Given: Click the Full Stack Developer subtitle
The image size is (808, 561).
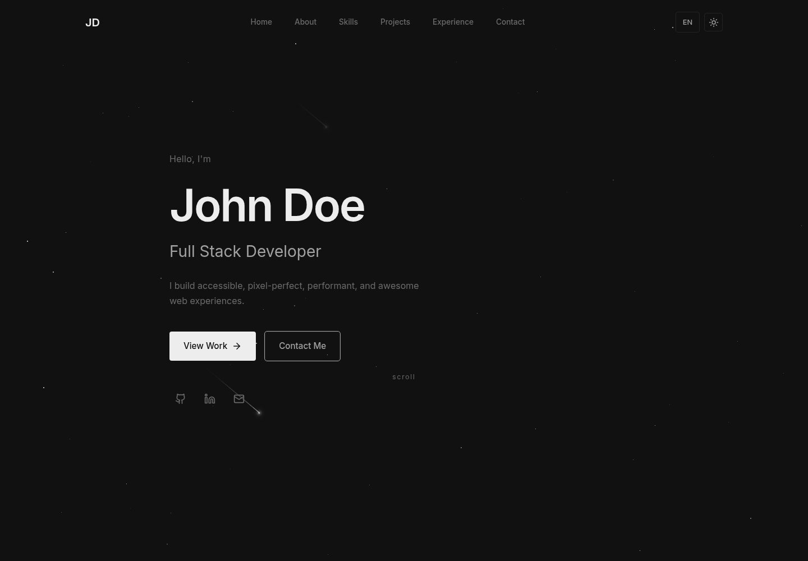Looking at the screenshot, I should click(245, 251).
